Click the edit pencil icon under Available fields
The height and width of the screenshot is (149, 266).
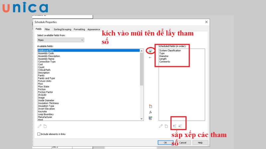click(x=40, y=126)
